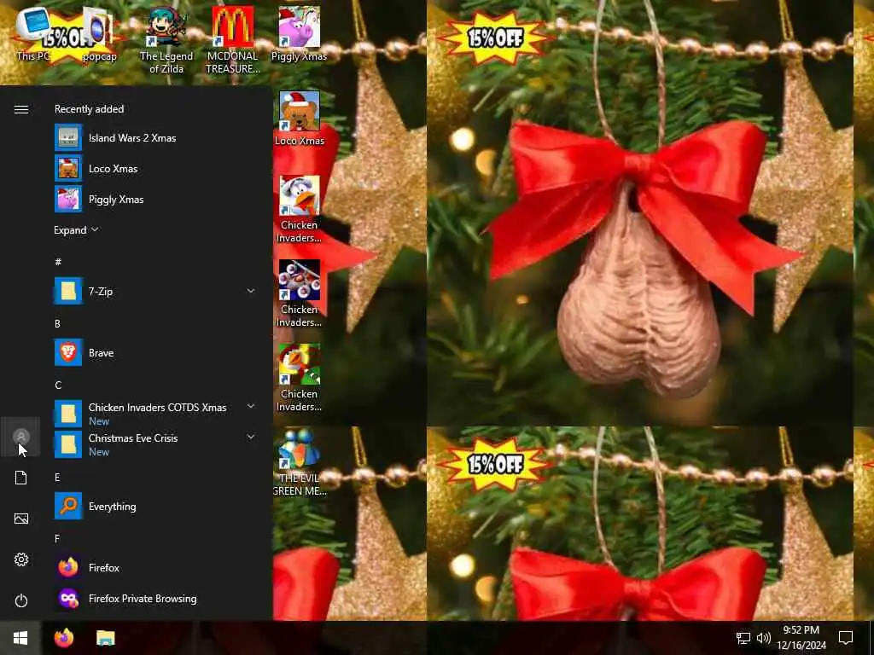Viewport: 874px width, 655px height.
Task: Select THE EVIL GREEN ME desktop shortcut
Action: coord(300,462)
